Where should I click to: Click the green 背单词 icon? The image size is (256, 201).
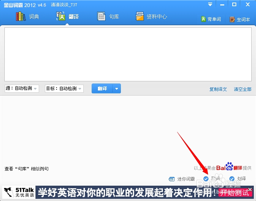pyautogui.click(x=203, y=19)
